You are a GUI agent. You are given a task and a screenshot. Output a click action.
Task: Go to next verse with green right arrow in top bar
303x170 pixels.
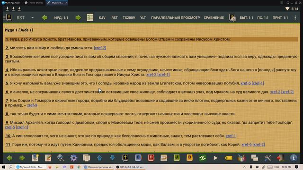78,17
